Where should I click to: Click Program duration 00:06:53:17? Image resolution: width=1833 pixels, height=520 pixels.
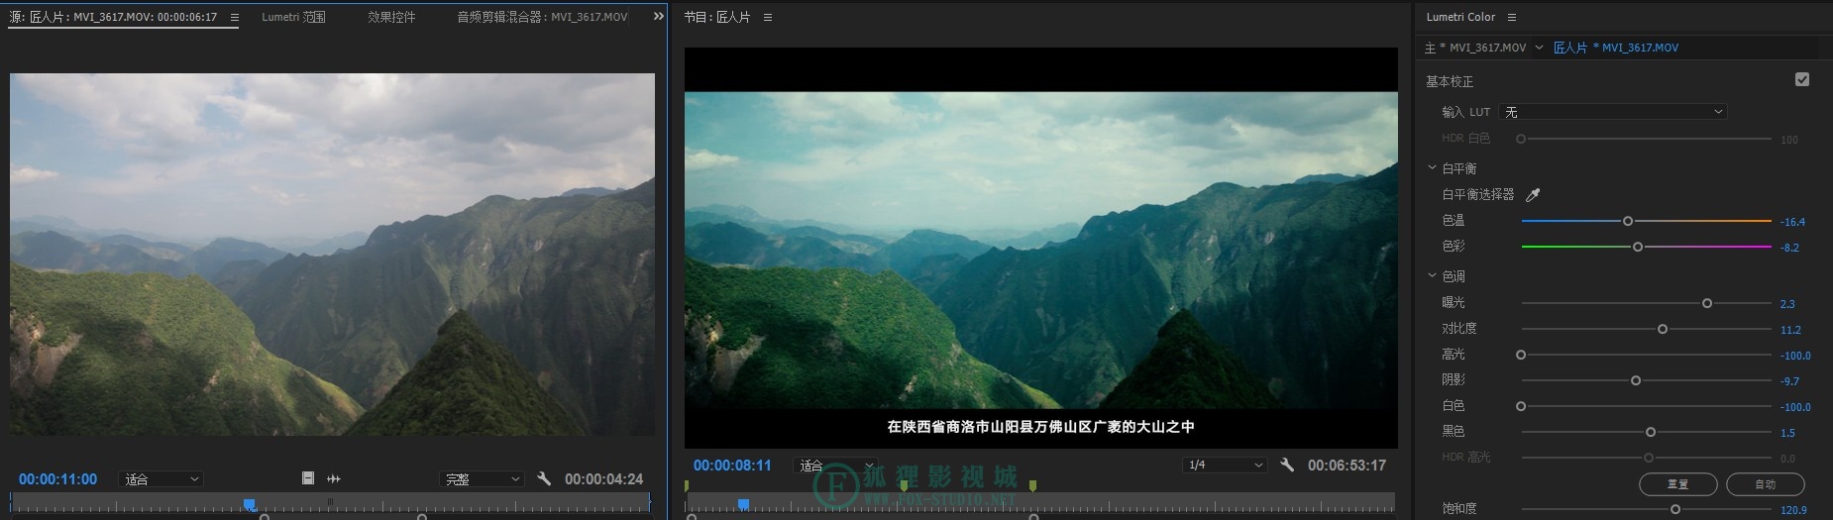coord(1347,466)
